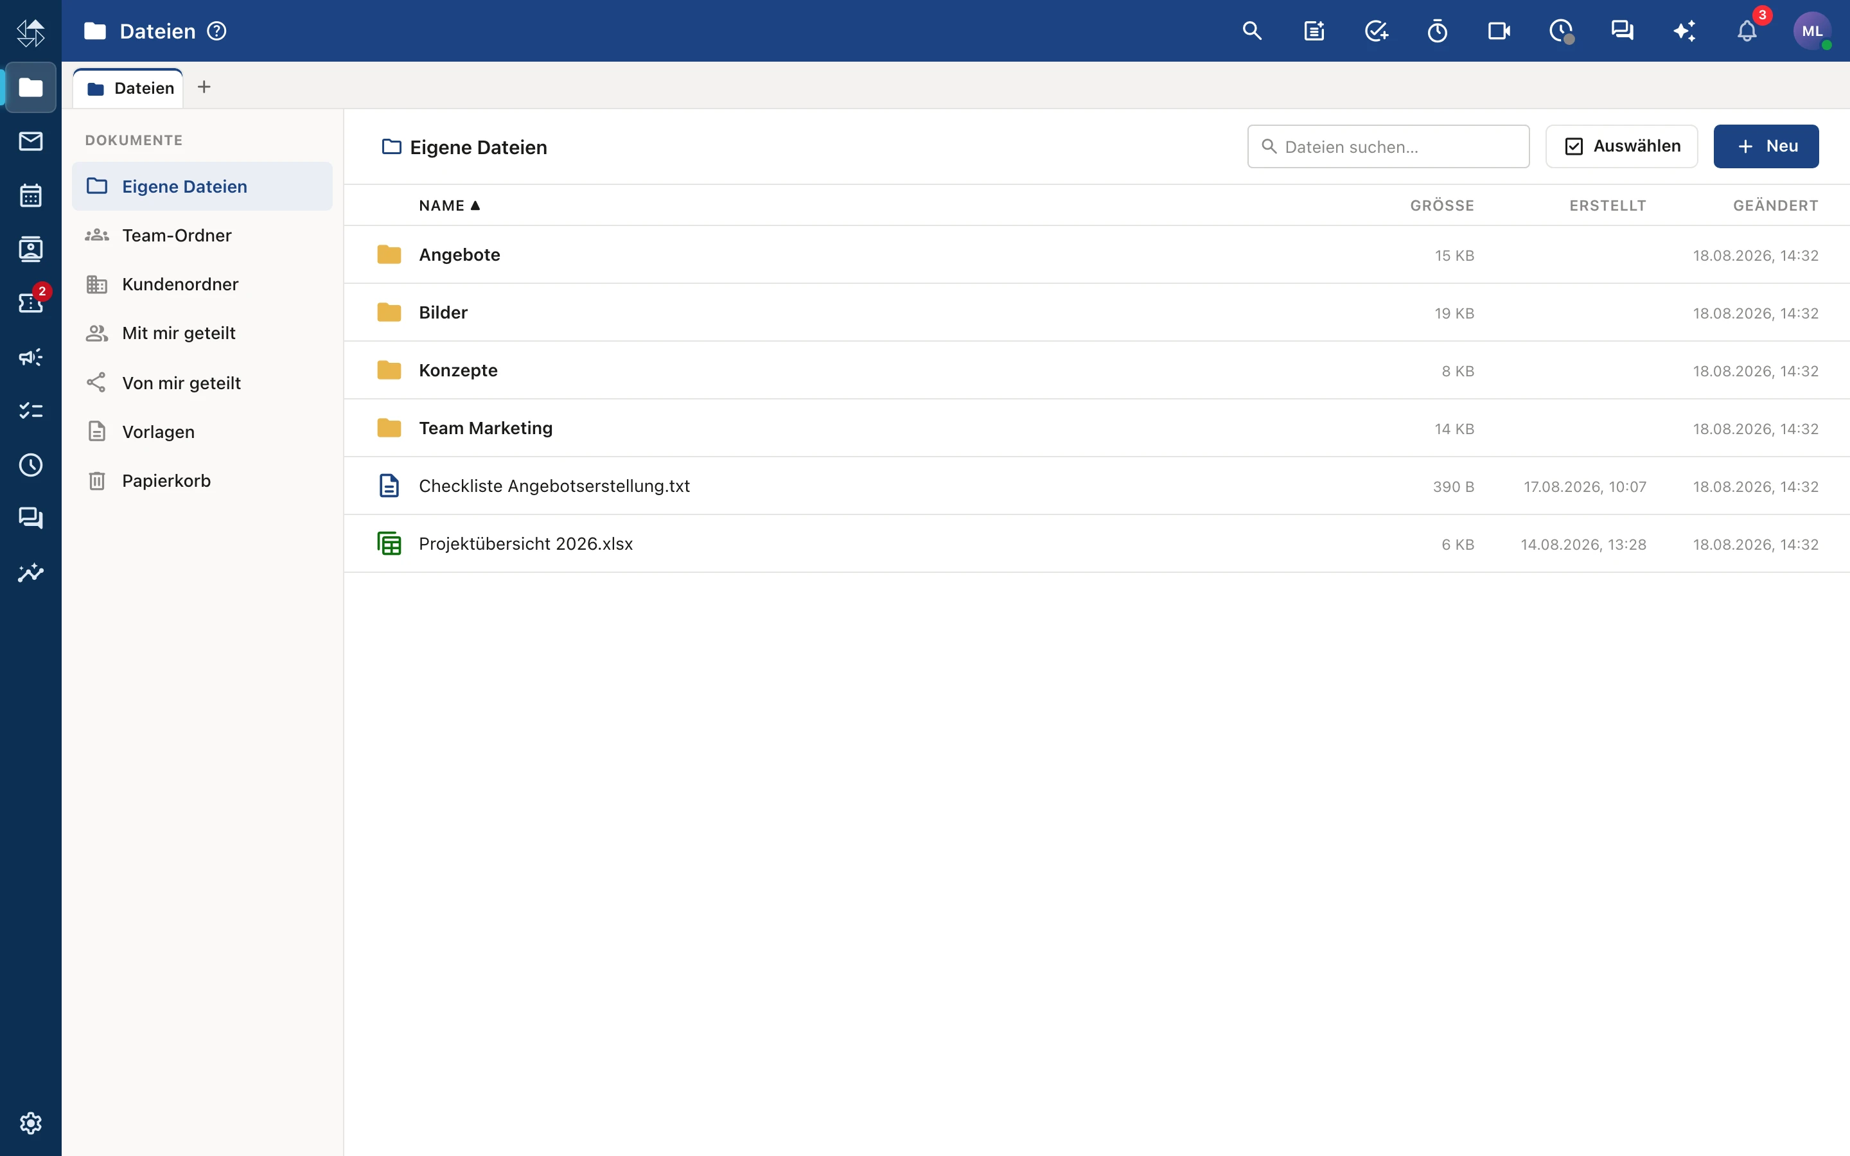
Task: Click the Eigene Dateien breadcrumb title
Action: [x=479, y=147]
